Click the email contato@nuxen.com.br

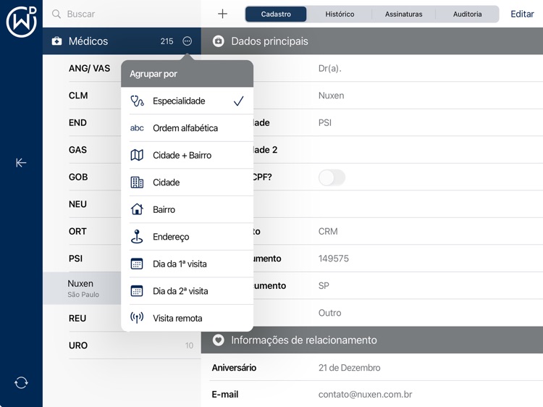pos(366,394)
